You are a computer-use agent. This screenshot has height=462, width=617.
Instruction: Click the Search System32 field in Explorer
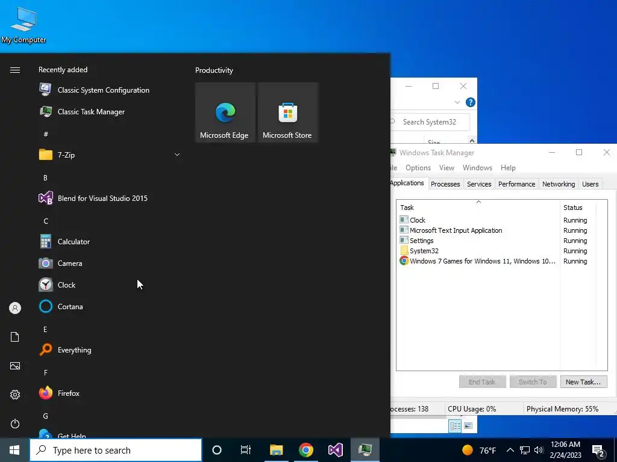(430, 122)
